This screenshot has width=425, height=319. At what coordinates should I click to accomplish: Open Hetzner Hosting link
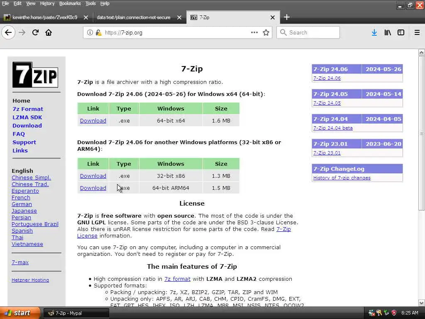pos(30,280)
